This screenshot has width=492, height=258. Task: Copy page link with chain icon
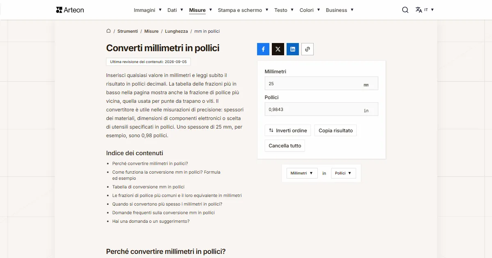pyautogui.click(x=307, y=49)
